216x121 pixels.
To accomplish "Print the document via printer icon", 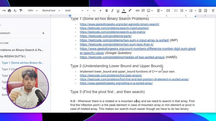I will coord(9,10).
